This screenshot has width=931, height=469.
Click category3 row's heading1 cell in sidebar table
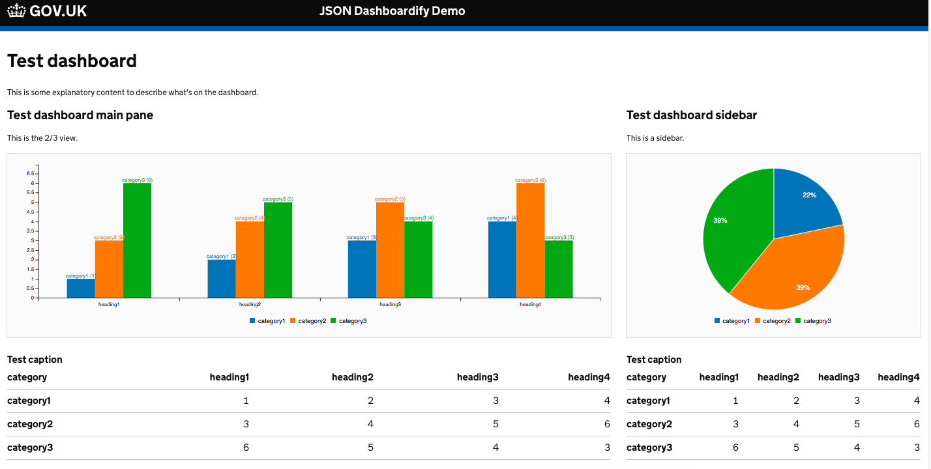tap(735, 448)
